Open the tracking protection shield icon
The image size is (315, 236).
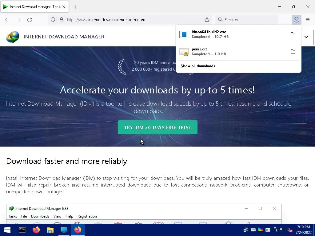(53, 20)
